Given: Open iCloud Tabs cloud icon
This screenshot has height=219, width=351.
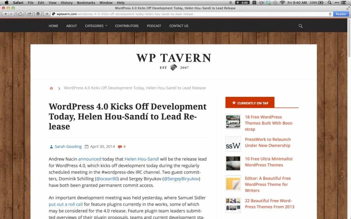Looking at the screenshot, I should tap(21, 14).
